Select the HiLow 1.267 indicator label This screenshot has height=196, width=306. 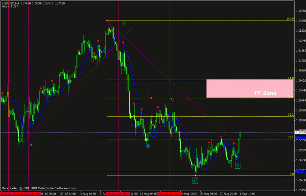10,6
